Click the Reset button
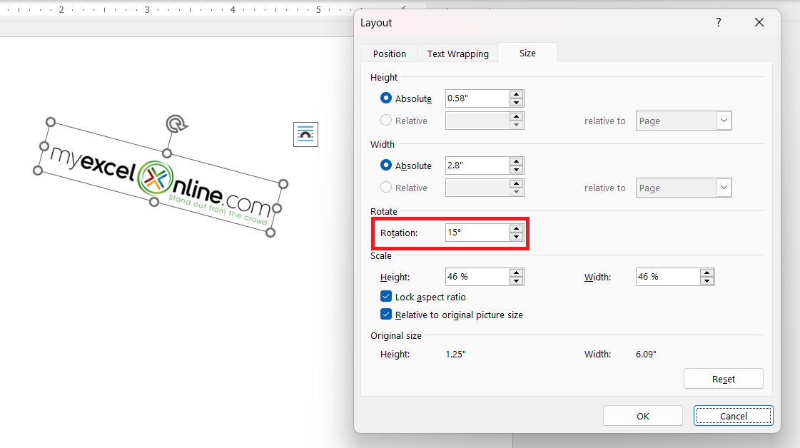The image size is (800, 448). pyautogui.click(x=724, y=379)
